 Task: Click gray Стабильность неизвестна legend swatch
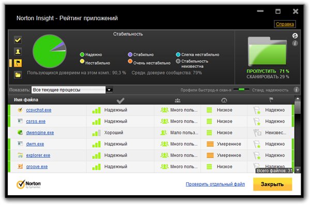tap(178, 61)
